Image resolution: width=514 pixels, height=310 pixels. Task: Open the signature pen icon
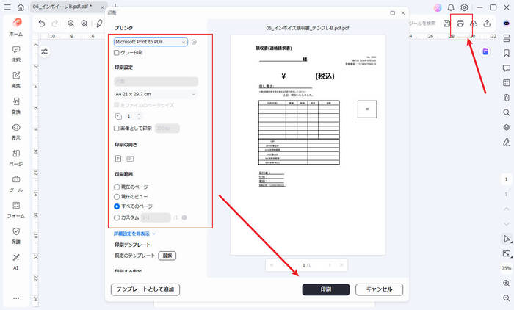pos(507,142)
